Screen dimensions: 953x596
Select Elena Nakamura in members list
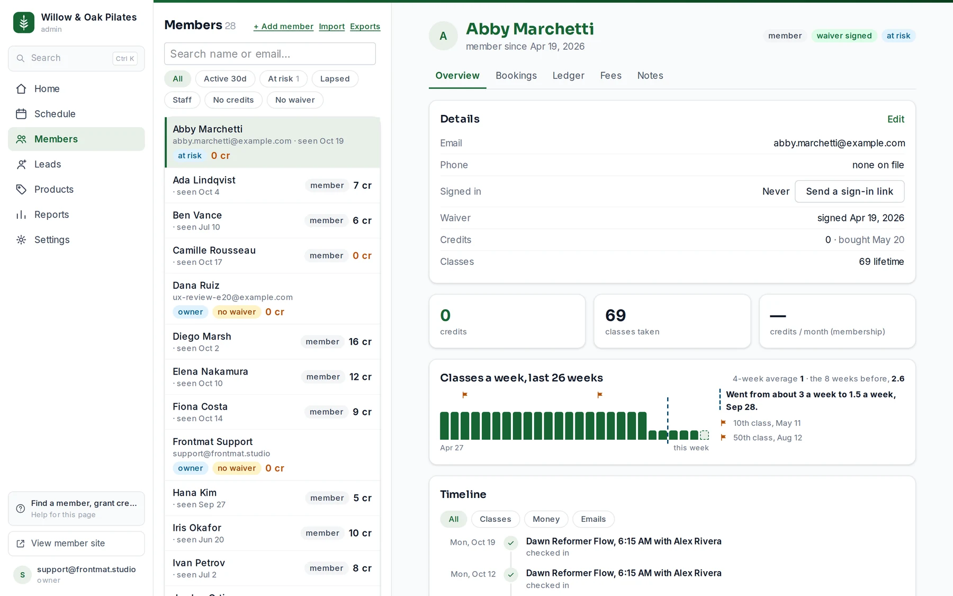click(273, 377)
